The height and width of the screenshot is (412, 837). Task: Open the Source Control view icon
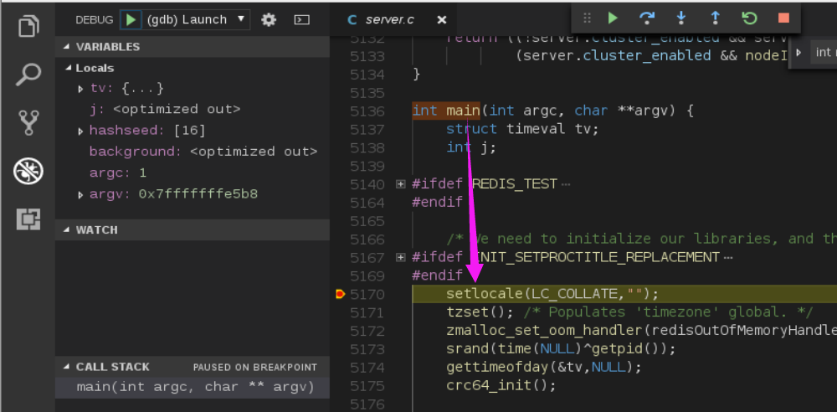(x=28, y=123)
